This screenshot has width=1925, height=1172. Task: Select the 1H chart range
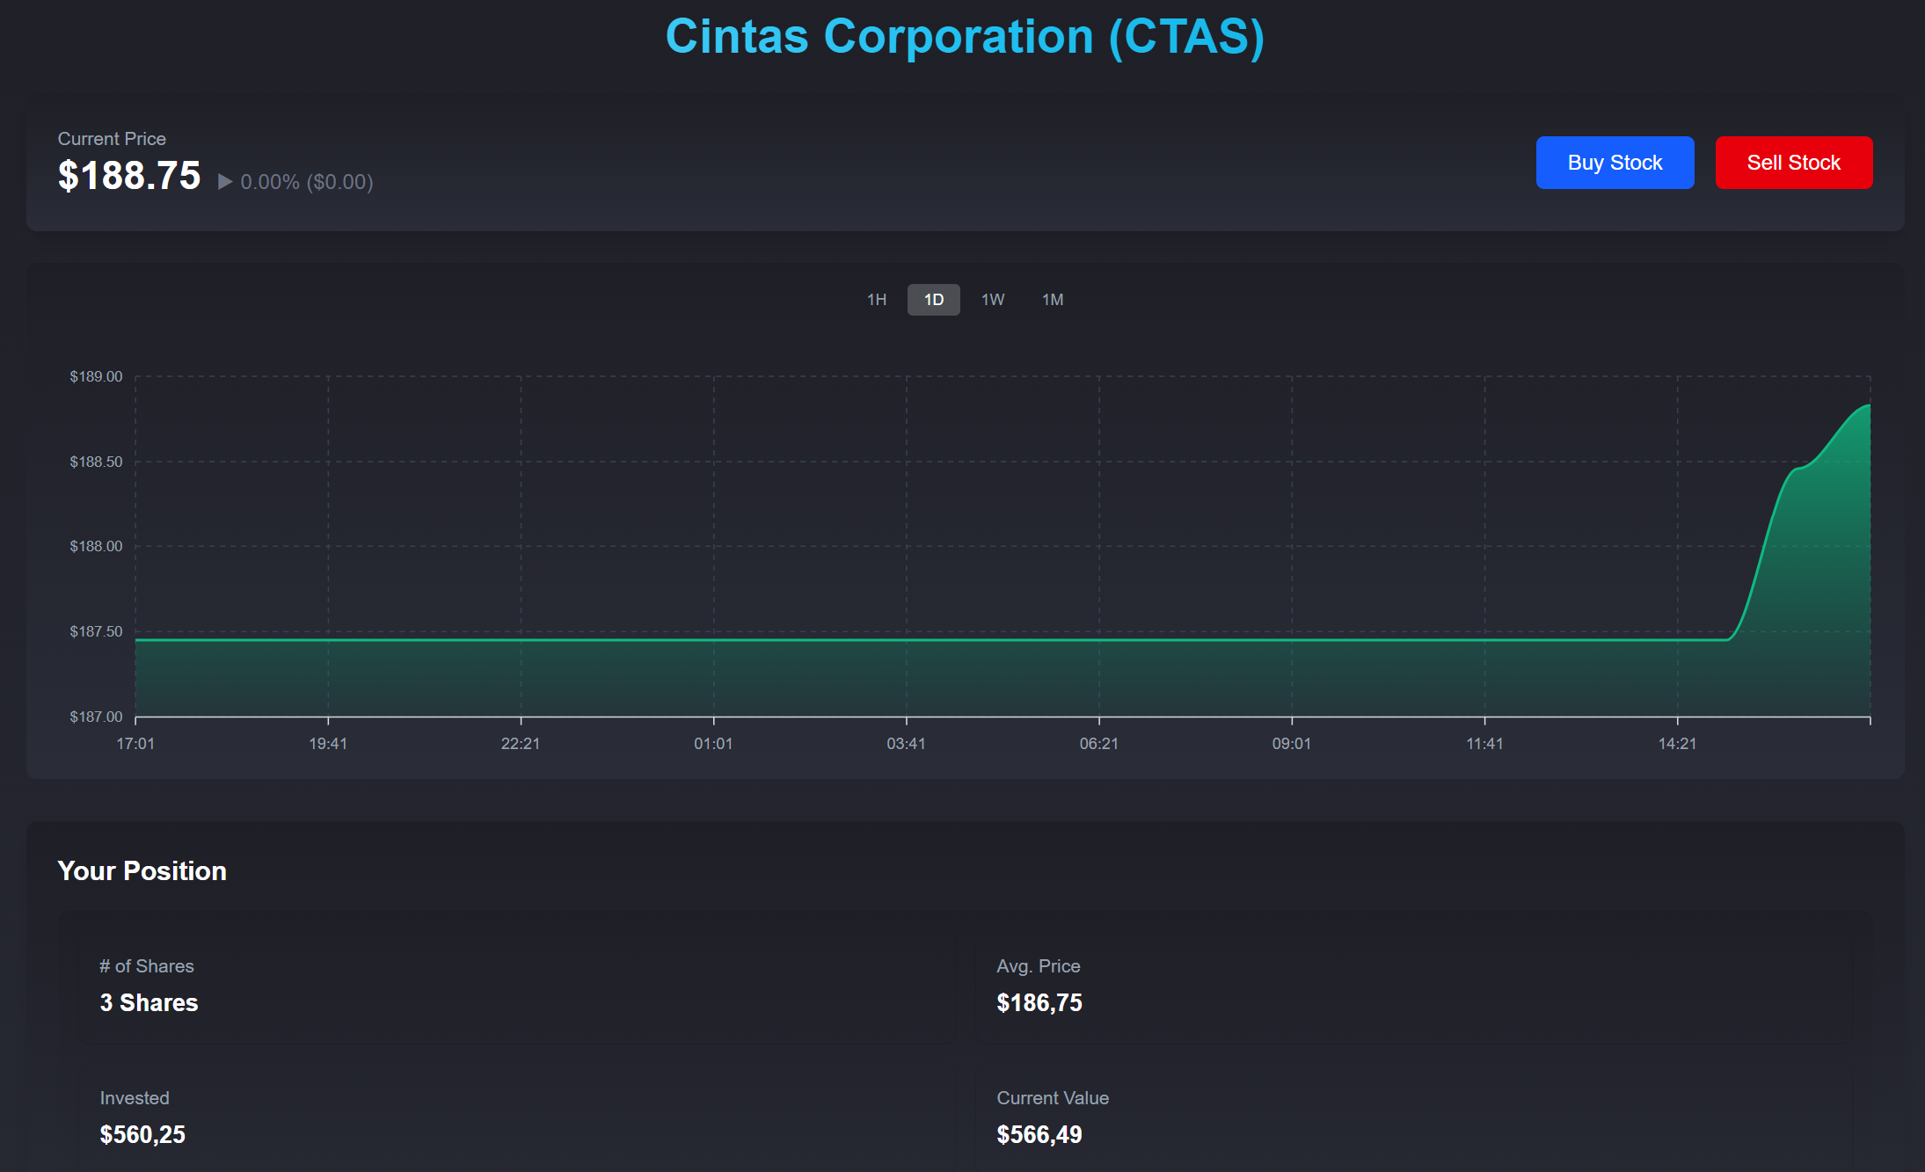pos(876,300)
